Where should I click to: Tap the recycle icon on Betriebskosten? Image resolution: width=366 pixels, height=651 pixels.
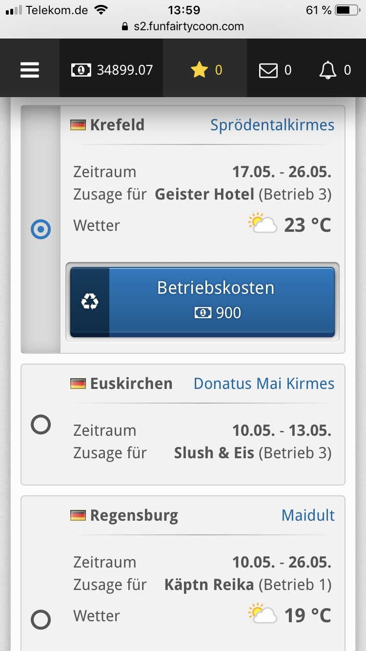90,302
